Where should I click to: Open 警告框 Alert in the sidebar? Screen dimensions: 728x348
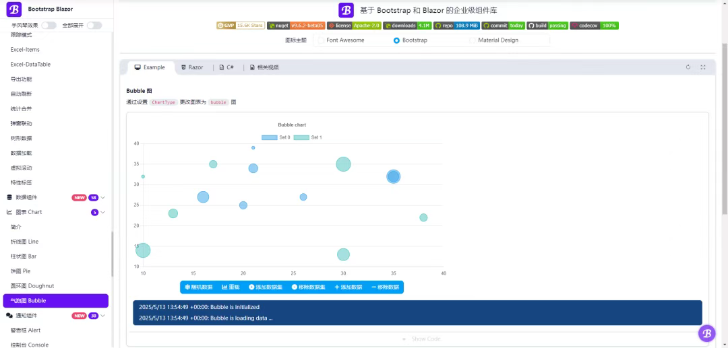click(x=26, y=330)
